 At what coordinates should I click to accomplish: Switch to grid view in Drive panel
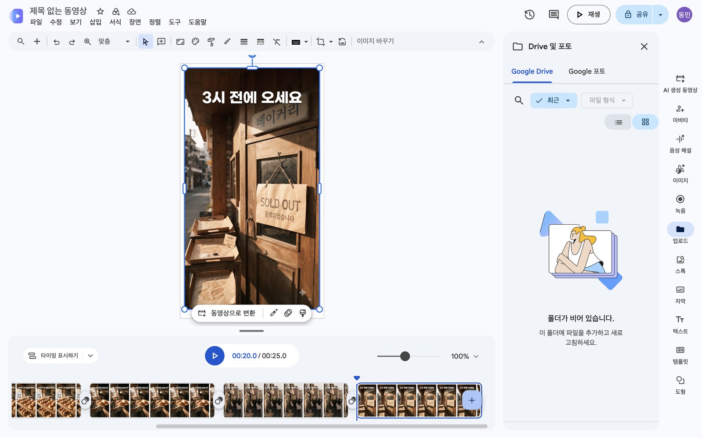click(645, 122)
